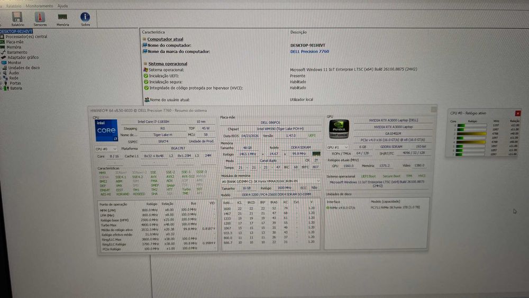Click the Portas plug icon in tree
Image resolution: width=529 pixels, height=298 pixels.
point(6,83)
